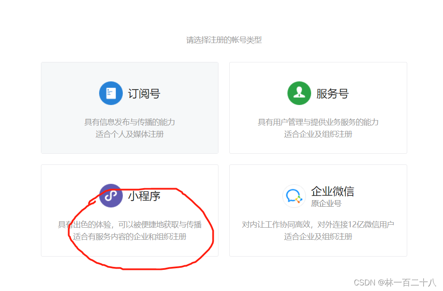Select the 服务号 account type card

(x=318, y=108)
